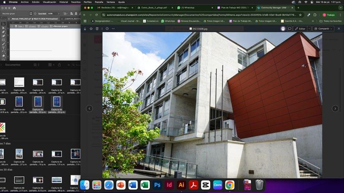Go to the next image
Image resolution: width=344 pixels, height=193 pixels.
(335, 108)
